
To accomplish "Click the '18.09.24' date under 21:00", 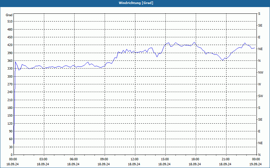I will (x=225, y=164).
